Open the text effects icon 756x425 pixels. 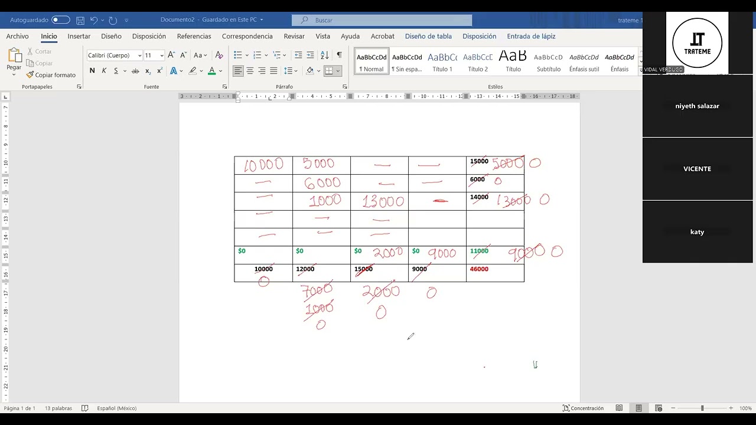point(174,71)
